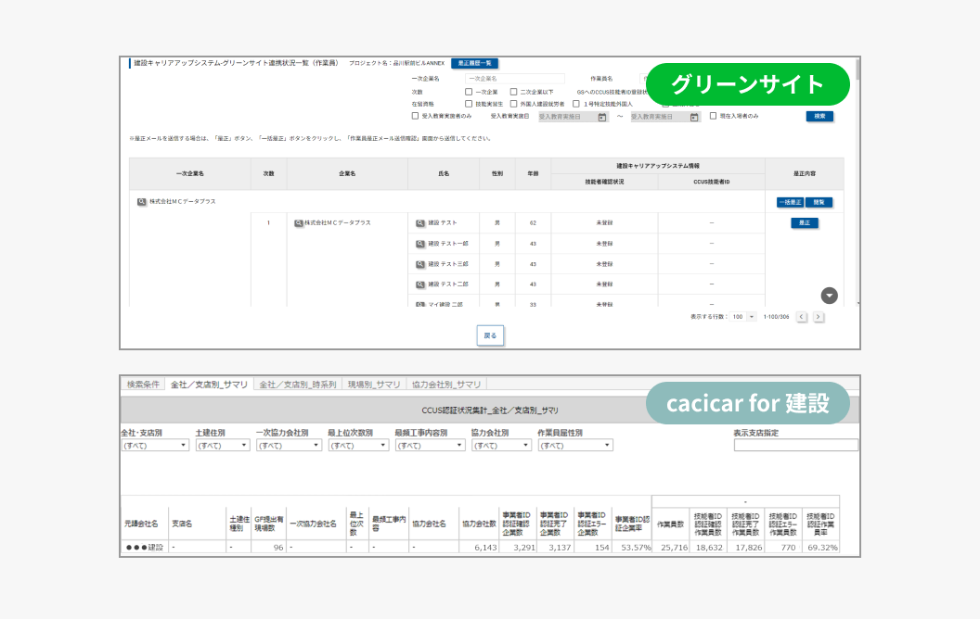Check the 二次企業以下 checkbox
980x619 pixels.
(513, 92)
